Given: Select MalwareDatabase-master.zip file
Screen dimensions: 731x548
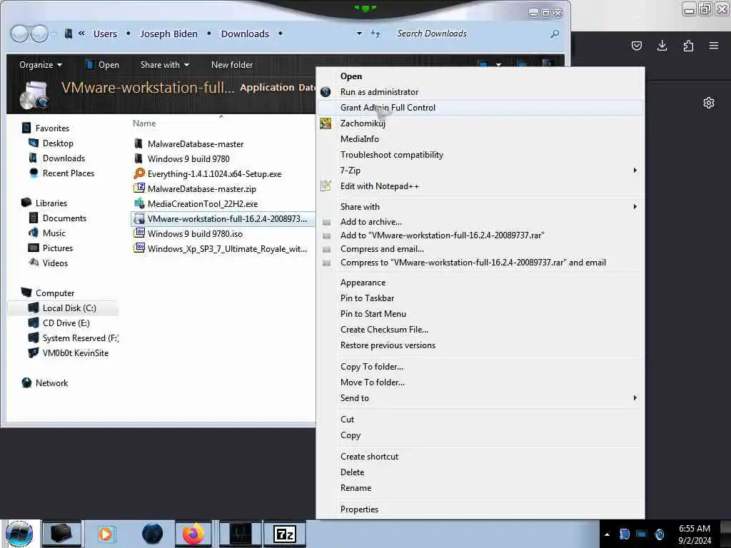Looking at the screenshot, I should (x=195, y=188).
